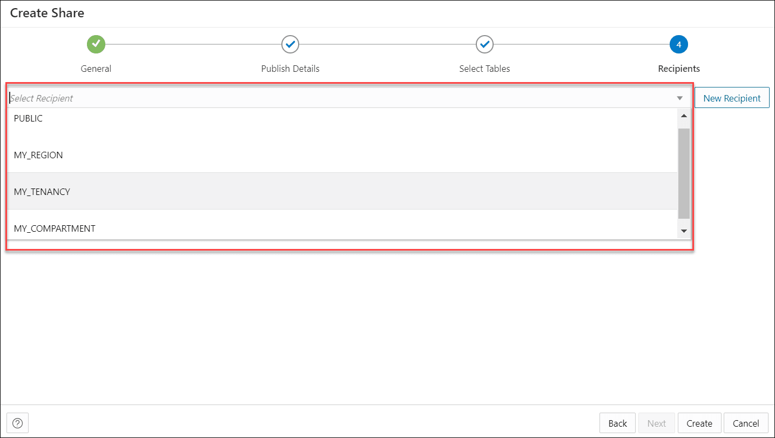This screenshot has width=775, height=438.
Task: Click the Select Tables checkmark icon
Action: (484, 44)
